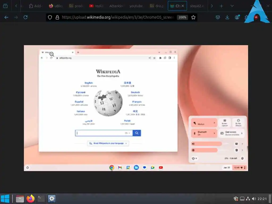The width and height of the screenshot is (272, 204).
Task: Launch the file manager from taskbar
Action: click(x=20, y=199)
